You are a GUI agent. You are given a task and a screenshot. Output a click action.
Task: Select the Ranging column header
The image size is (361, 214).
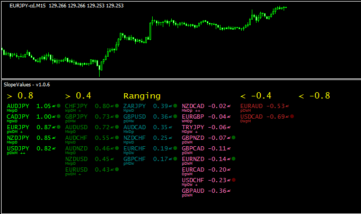142,96
